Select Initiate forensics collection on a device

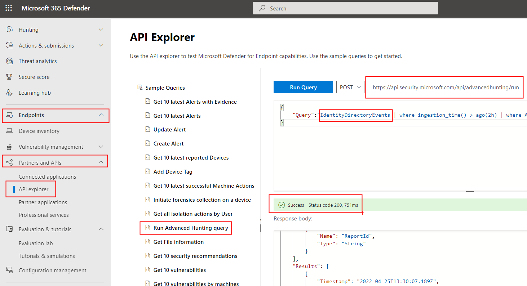(202, 200)
